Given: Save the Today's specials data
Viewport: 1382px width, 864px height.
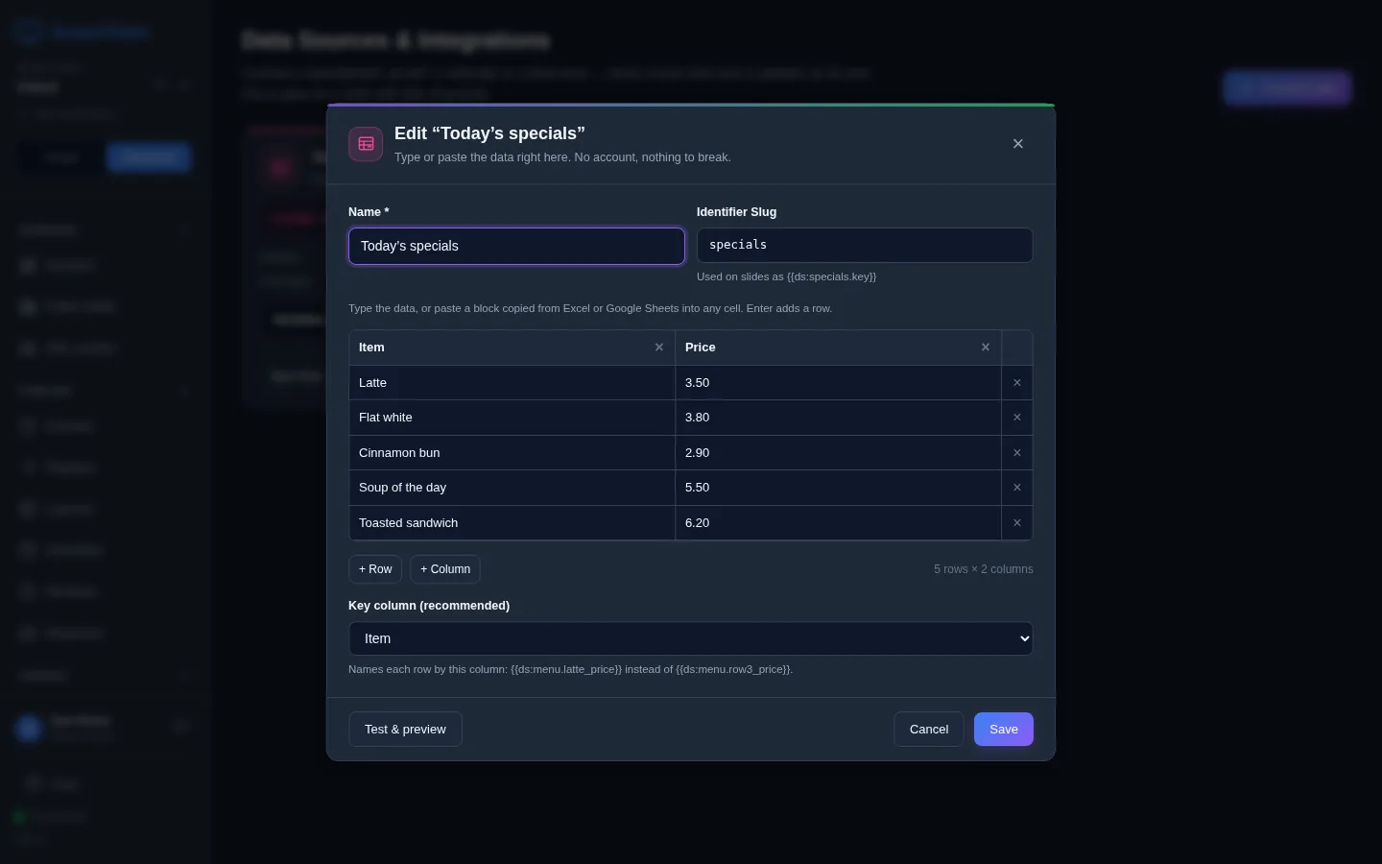Looking at the screenshot, I should coord(1004,730).
